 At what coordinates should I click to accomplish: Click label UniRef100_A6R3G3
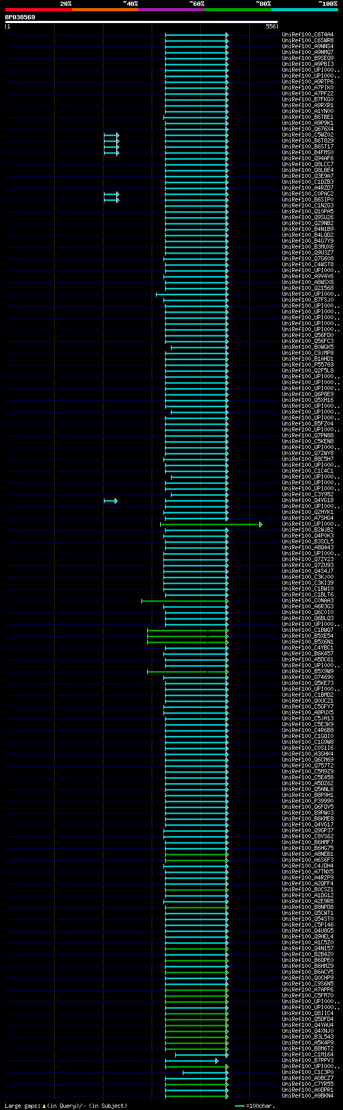point(308,607)
